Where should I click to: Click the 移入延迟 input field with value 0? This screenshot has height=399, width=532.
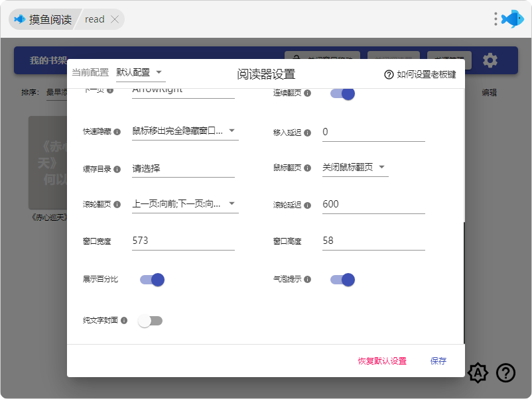click(x=373, y=133)
